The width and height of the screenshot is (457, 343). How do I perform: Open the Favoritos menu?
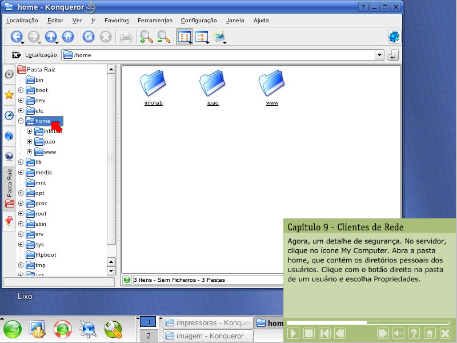pos(117,21)
